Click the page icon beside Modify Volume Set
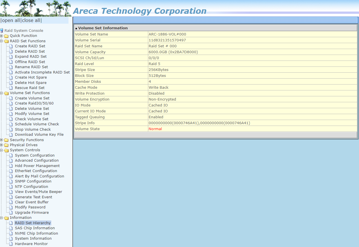The width and height of the screenshot is (359, 247). click(11, 114)
